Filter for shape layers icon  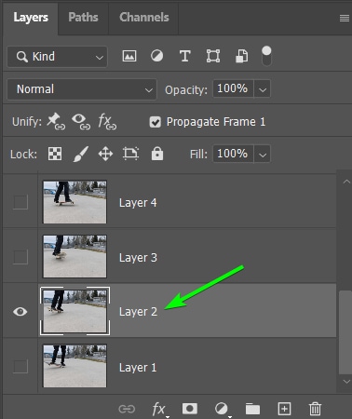[213, 56]
